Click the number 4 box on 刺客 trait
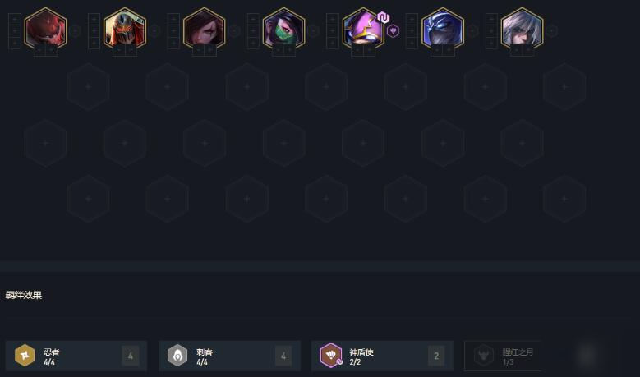This screenshot has width=640, height=377. 283,356
